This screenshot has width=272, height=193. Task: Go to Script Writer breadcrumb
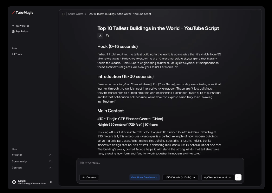coord(75,14)
